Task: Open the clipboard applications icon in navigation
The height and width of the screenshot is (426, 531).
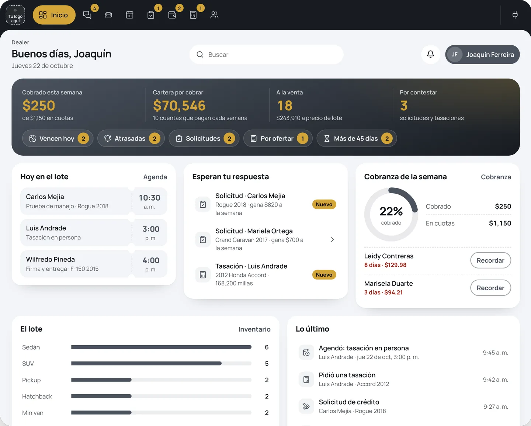Action: pyautogui.click(x=151, y=15)
